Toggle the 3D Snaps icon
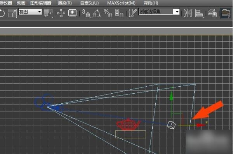233x154 pixels. [86, 13]
